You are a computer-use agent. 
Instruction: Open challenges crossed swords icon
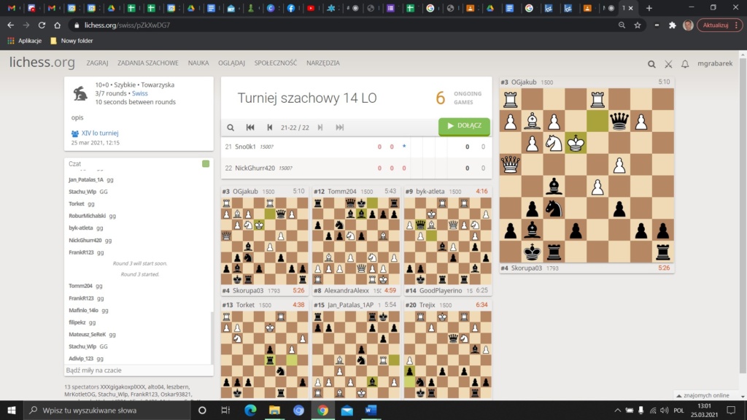click(668, 64)
